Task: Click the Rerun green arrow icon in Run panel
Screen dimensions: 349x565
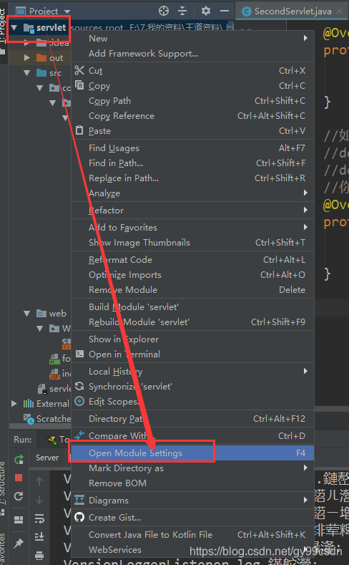Action: (x=19, y=459)
